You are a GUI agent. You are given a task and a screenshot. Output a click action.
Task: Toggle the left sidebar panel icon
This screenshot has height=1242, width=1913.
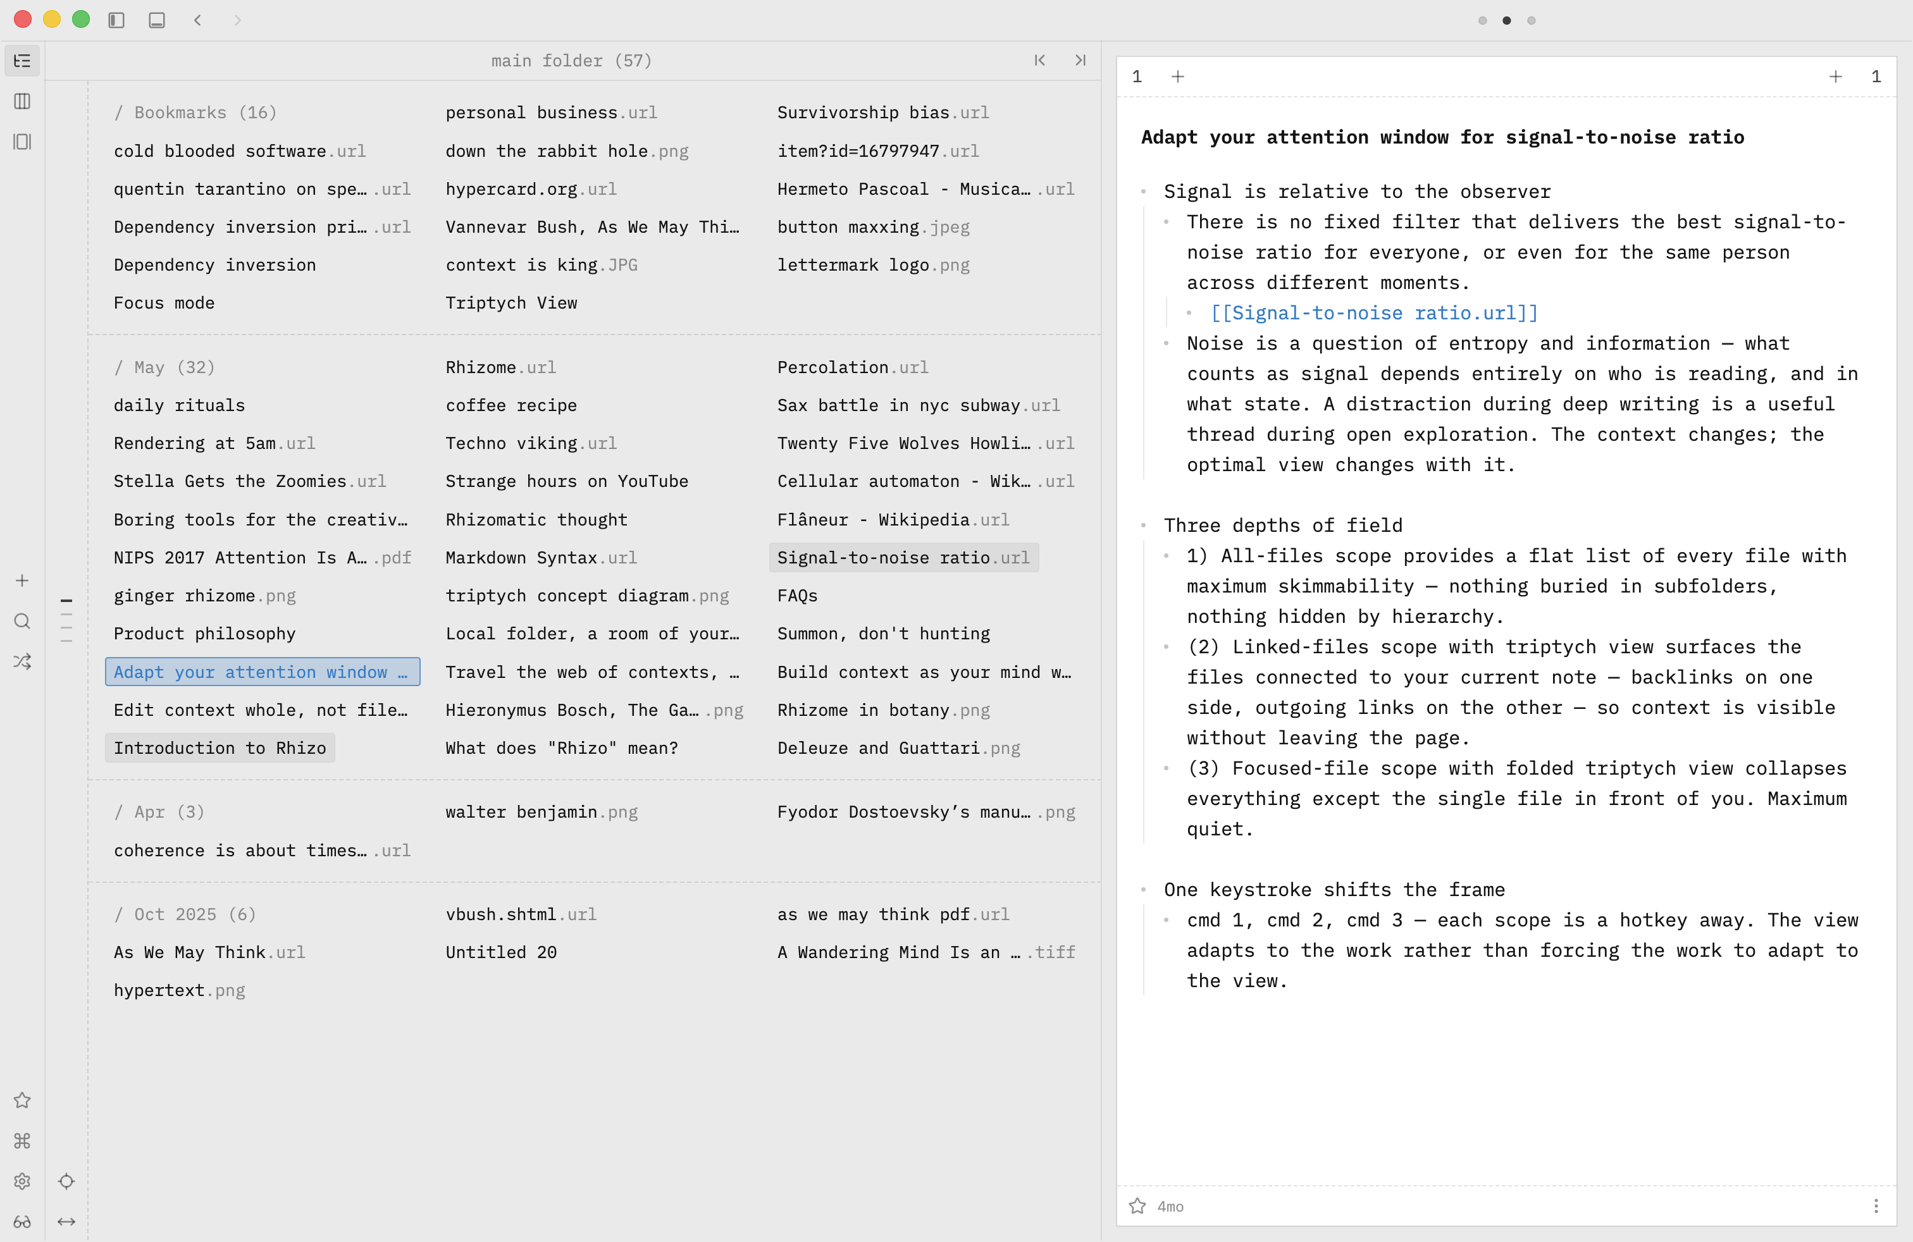coord(116,20)
